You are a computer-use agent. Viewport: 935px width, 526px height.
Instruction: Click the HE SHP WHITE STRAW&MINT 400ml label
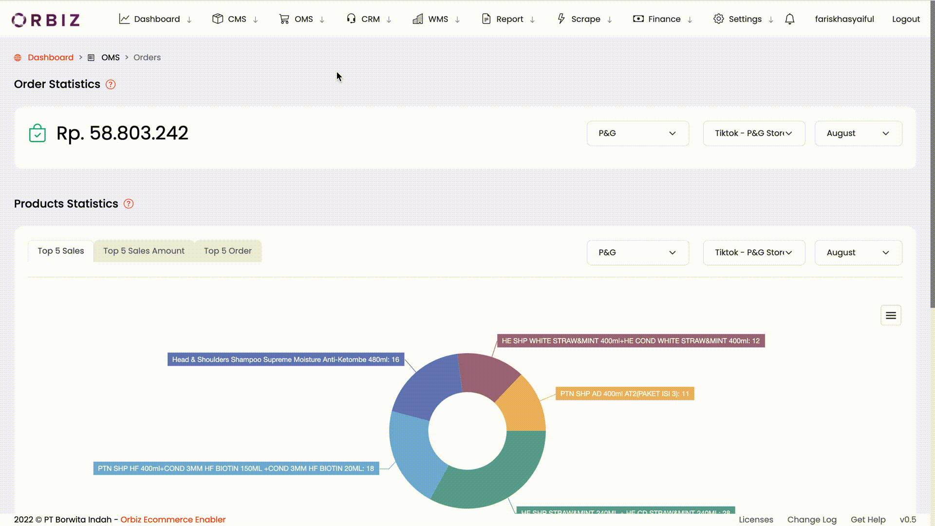click(631, 341)
